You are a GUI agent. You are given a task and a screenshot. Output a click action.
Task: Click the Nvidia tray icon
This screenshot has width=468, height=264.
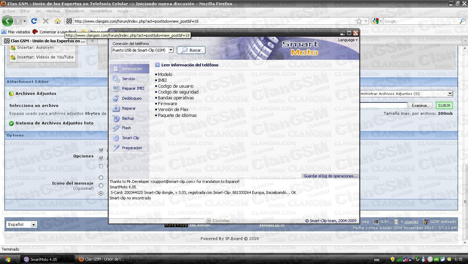449,259
